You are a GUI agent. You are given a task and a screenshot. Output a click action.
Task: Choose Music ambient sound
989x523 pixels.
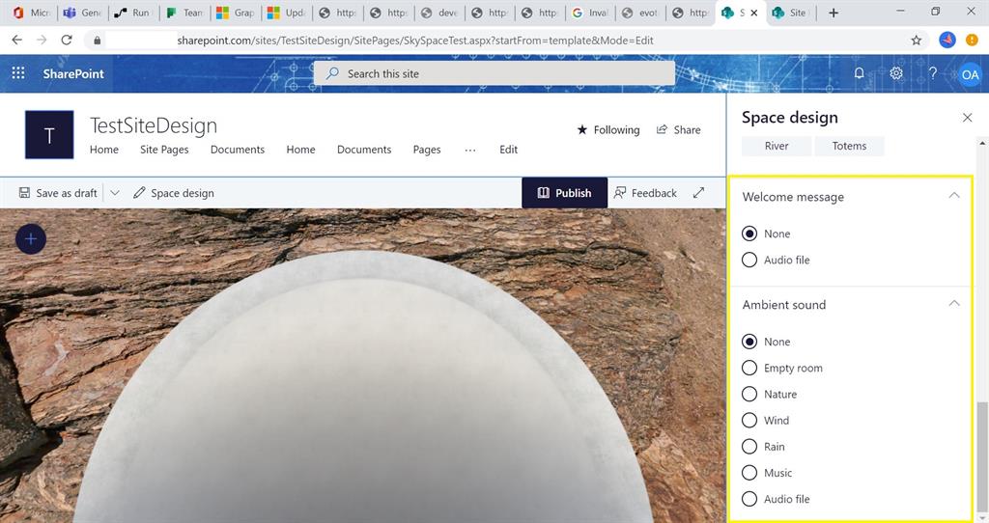tap(749, 473)
